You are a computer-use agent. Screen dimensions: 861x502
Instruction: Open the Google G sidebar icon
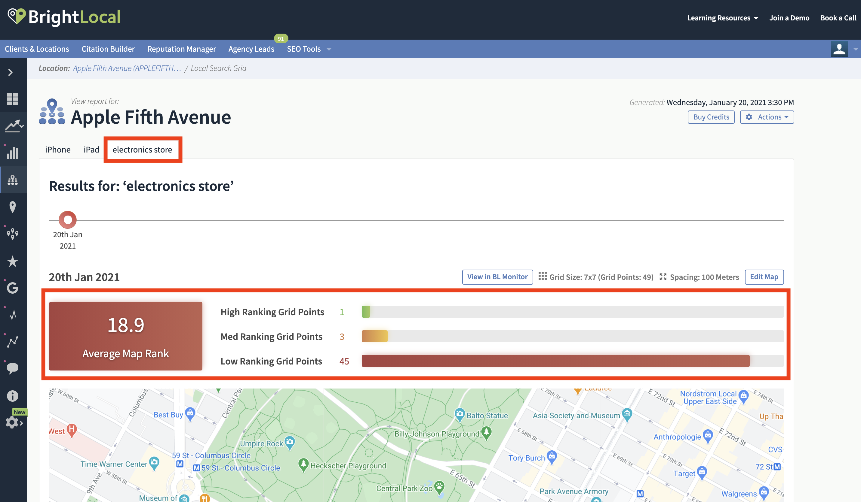(13, 288)
